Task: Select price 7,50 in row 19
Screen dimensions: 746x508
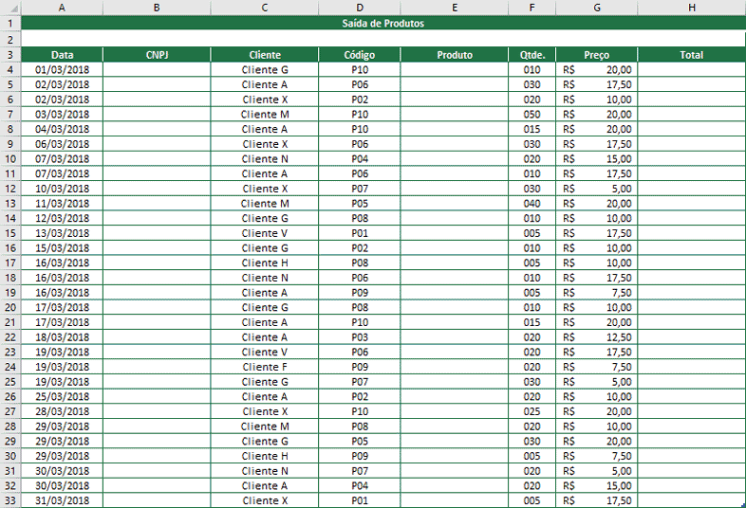Action: pyautogui.click(x=597, y=292)
